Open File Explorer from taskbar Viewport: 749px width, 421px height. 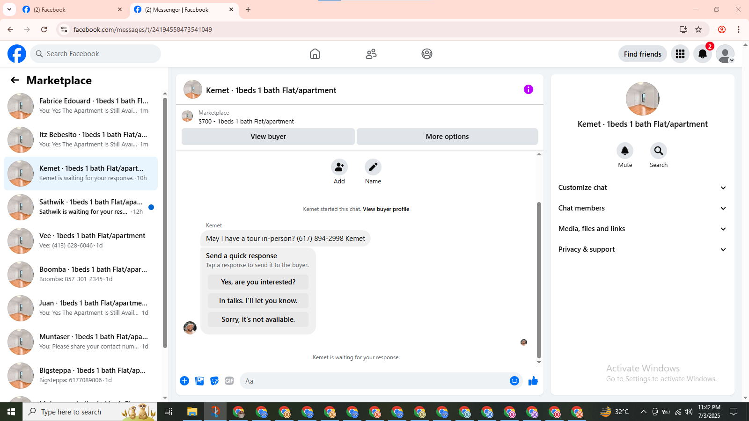tap(192, 412)
